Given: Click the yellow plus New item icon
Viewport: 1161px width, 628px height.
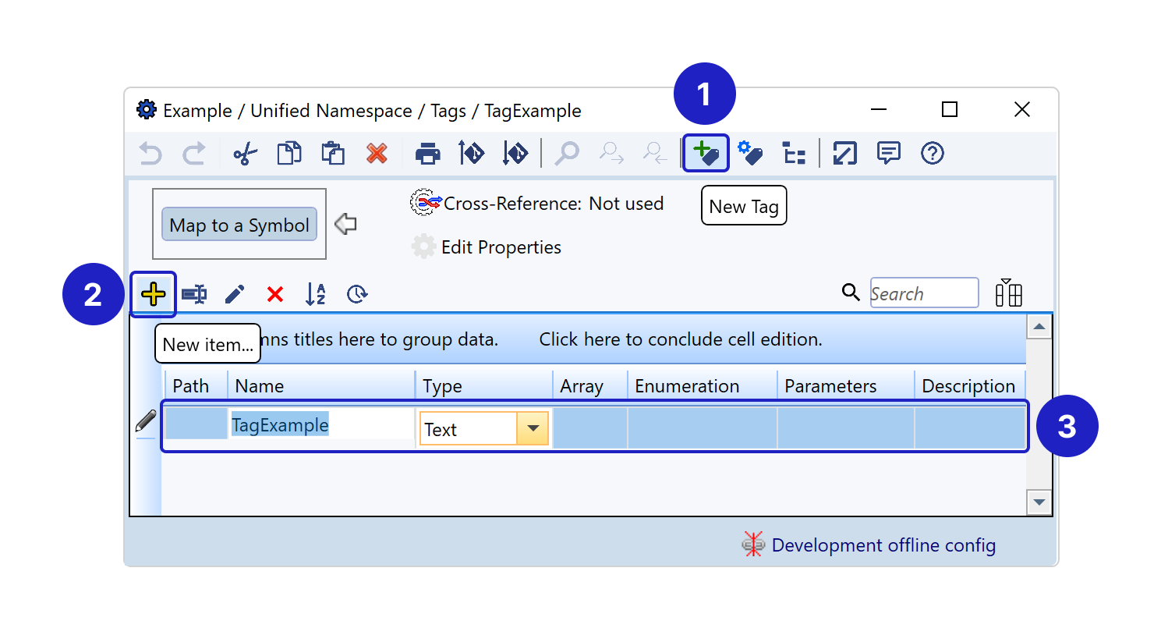Looking at the screenshot, I should coord(154,294).
